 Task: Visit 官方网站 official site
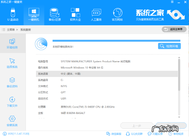117,15
